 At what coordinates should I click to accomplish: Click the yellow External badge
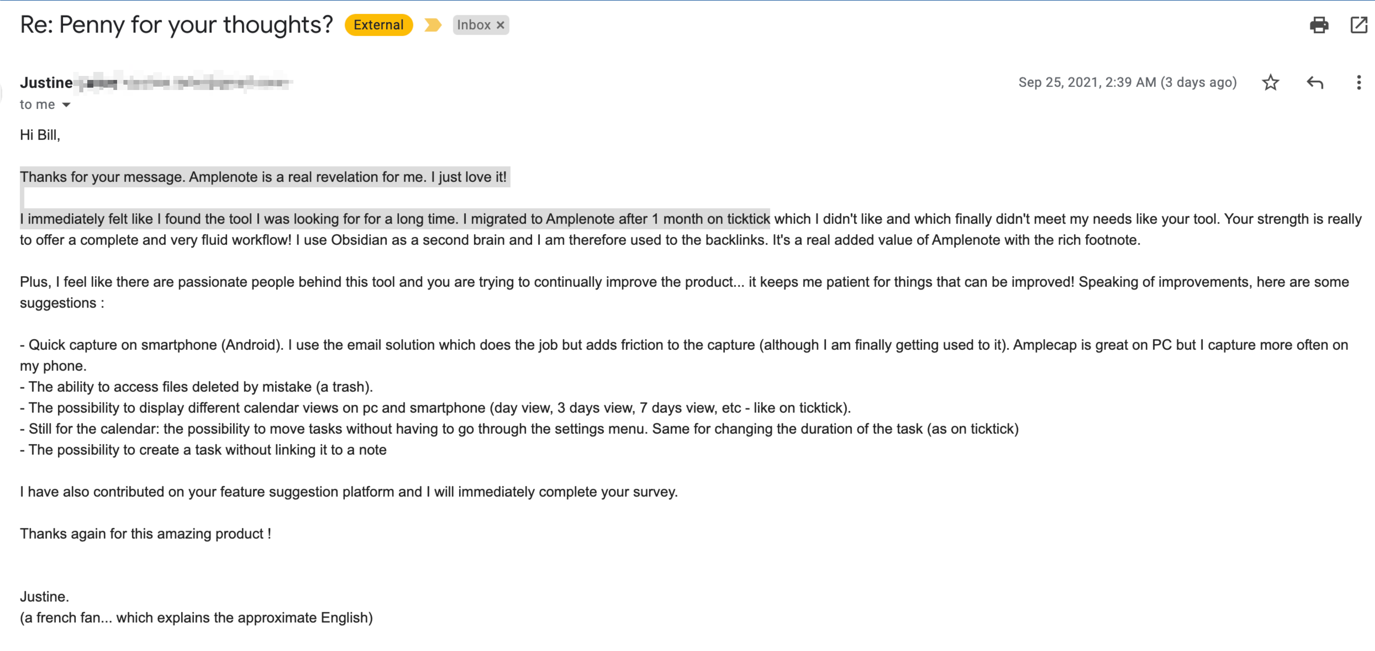coord(378,25)
